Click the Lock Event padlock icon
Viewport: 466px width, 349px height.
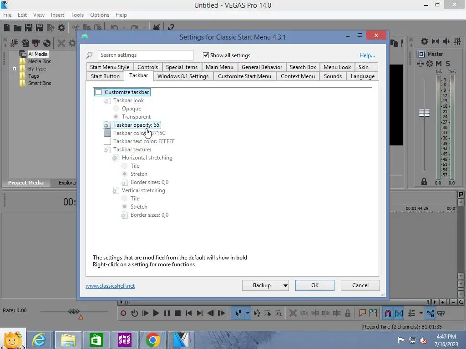pyautogui.click(x=348, y=314)
